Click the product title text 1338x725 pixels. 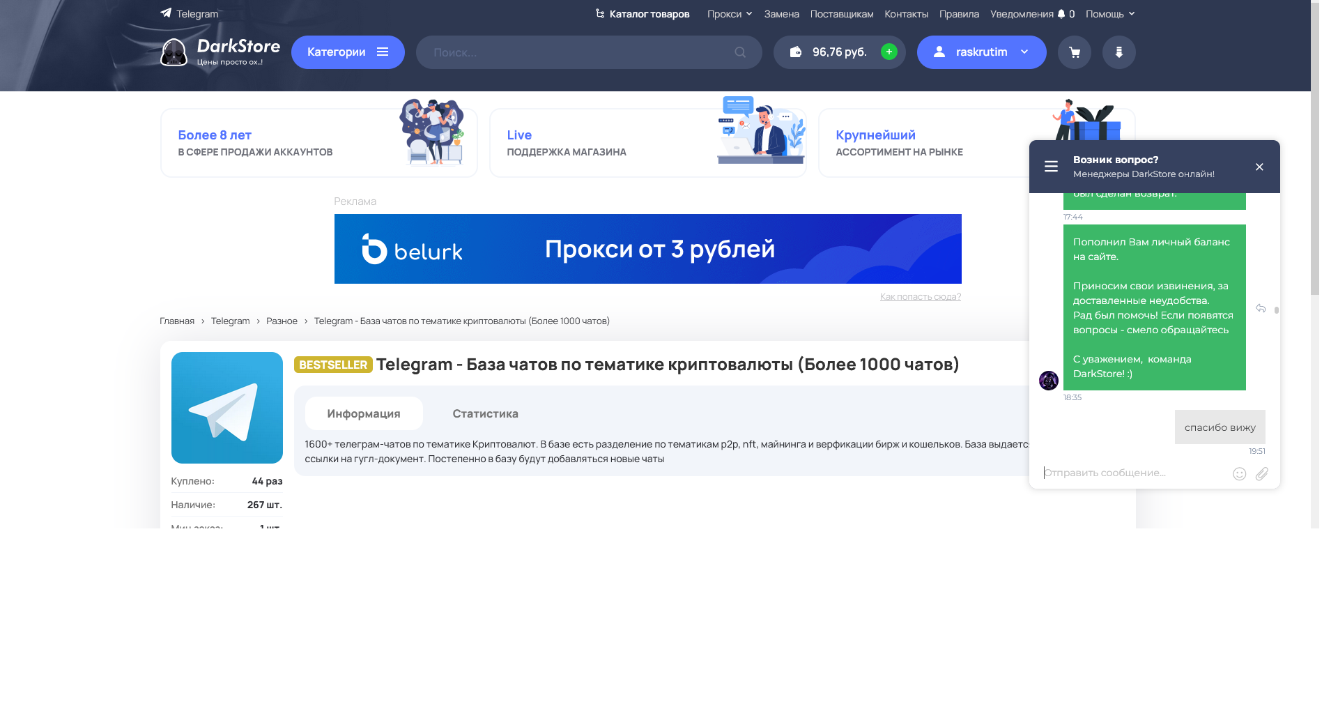tap(668, 364)
